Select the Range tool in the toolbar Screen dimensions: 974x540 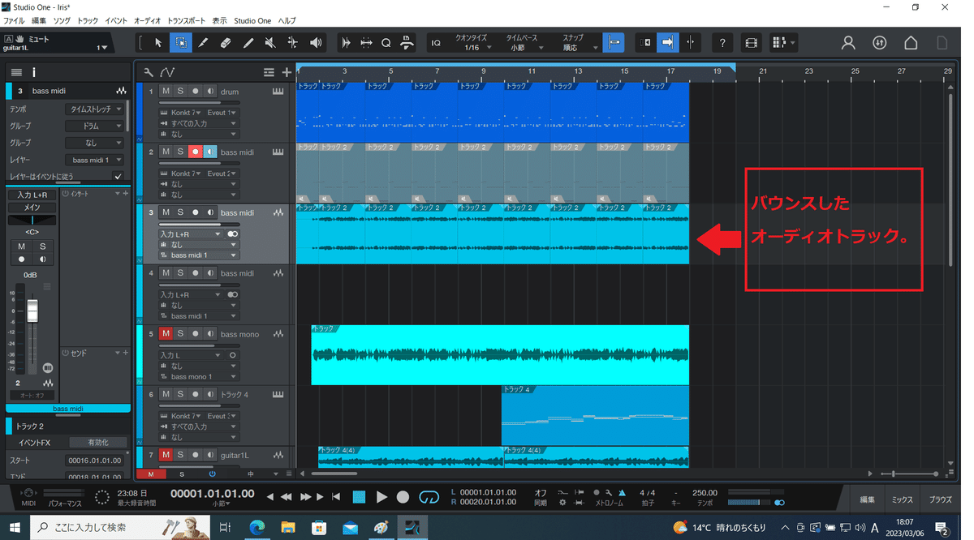[x=181, y=42]
